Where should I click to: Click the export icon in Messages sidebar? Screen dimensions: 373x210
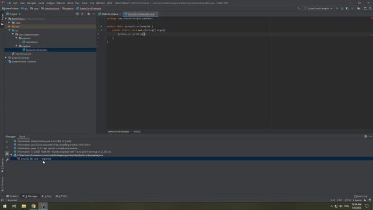pyautogui.click(x=7, y=153)
